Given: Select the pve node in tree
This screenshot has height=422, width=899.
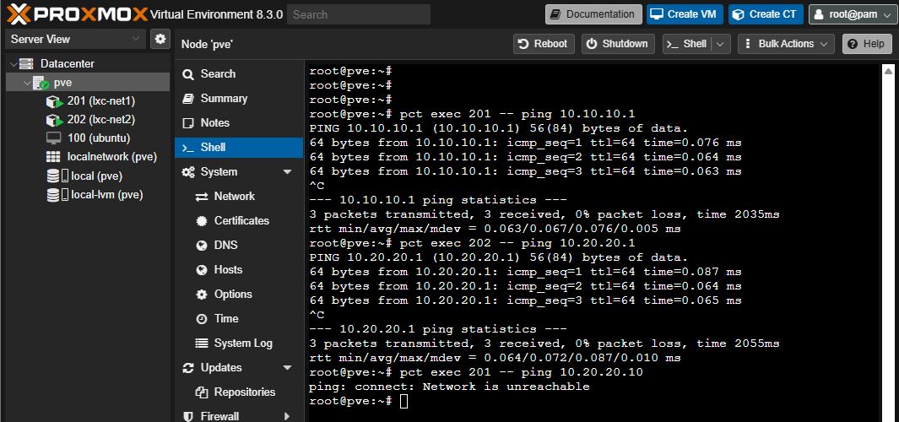Looking at the screenshot, I should pyautogui.click(x=62, y=83).
